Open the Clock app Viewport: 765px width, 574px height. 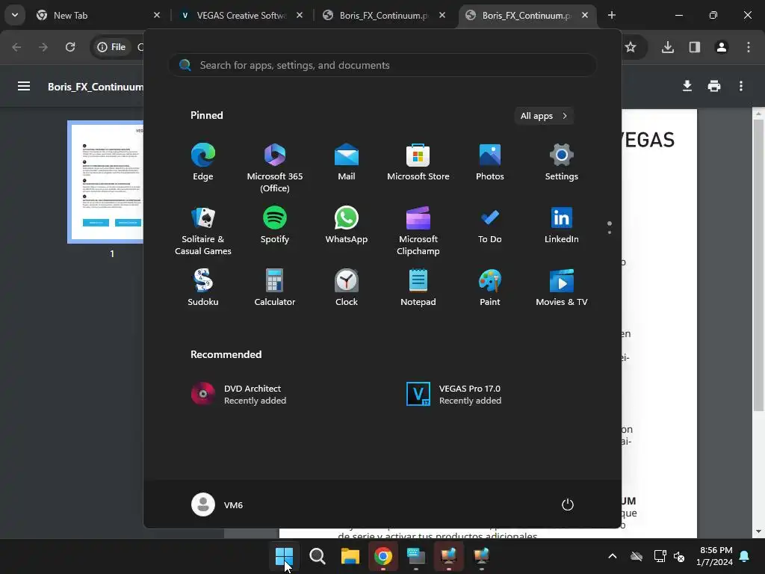(x=347, y=288)
